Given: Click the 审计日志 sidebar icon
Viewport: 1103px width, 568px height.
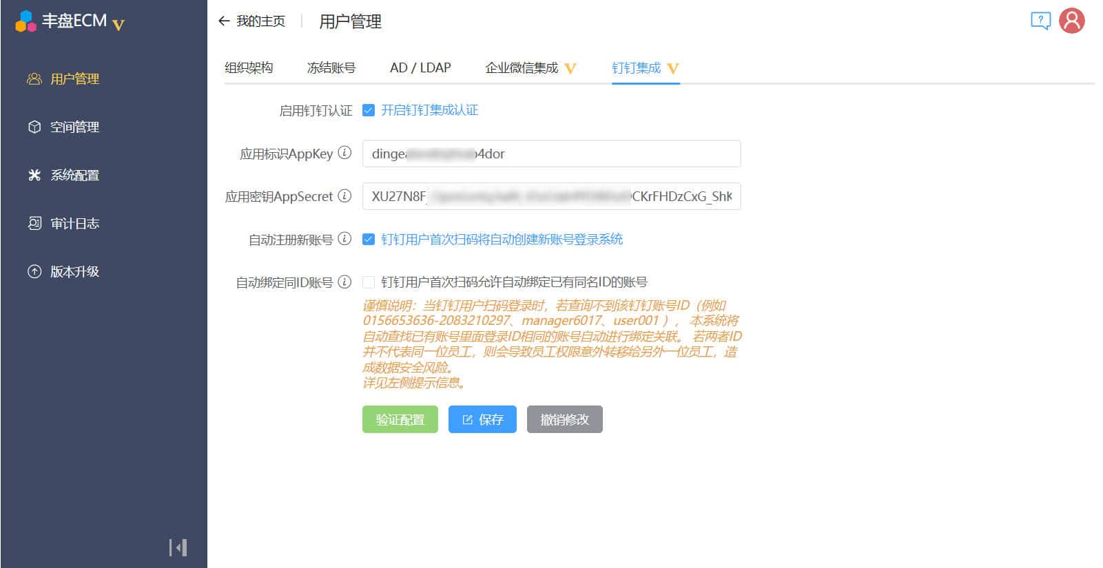Looking at the screenshot, I should tap(34, 223).
